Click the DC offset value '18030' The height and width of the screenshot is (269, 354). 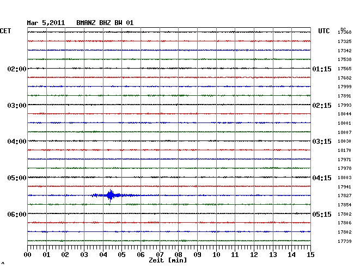pos(345,141)
